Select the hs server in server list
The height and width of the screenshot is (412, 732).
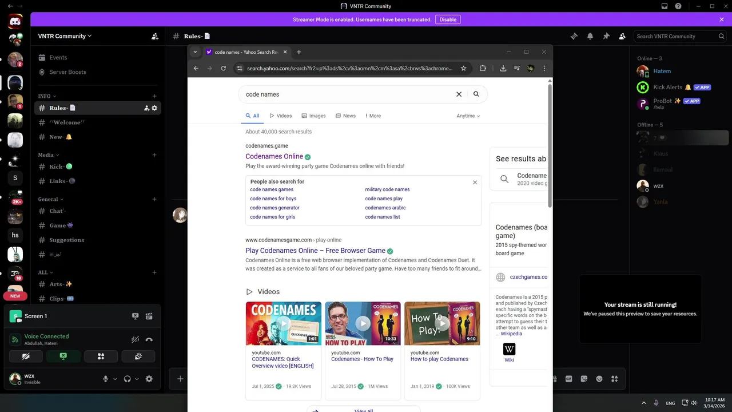(15, 235)
